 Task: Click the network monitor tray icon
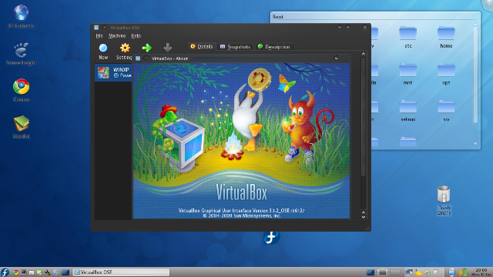coord(409,272)
